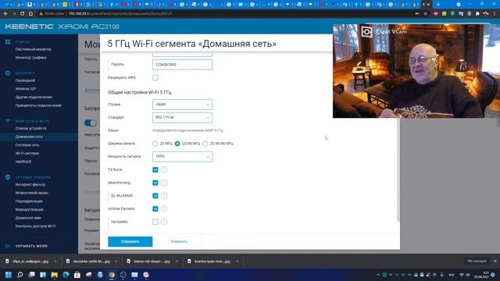500x281 pixels.
Task: Select 20/40 МГц channel width
Action: pos(177,144)
